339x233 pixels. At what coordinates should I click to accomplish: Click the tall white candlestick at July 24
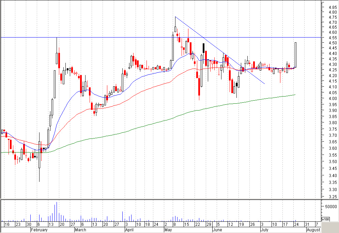point(295,55)
